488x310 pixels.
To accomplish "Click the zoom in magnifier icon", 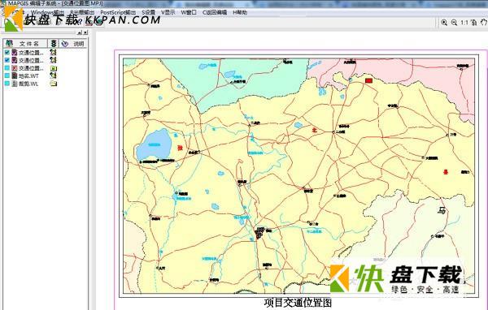I will point(444,23).
